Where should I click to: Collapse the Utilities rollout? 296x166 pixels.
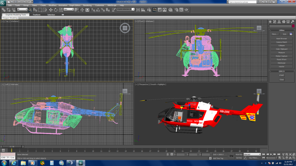pyautogui.click(x=282, y=30)
